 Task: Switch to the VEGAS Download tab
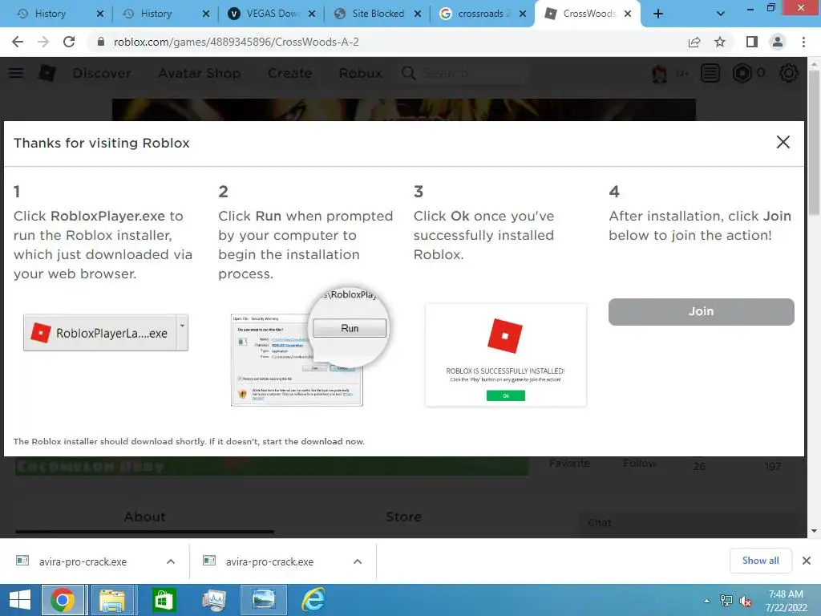coord(271,14)
